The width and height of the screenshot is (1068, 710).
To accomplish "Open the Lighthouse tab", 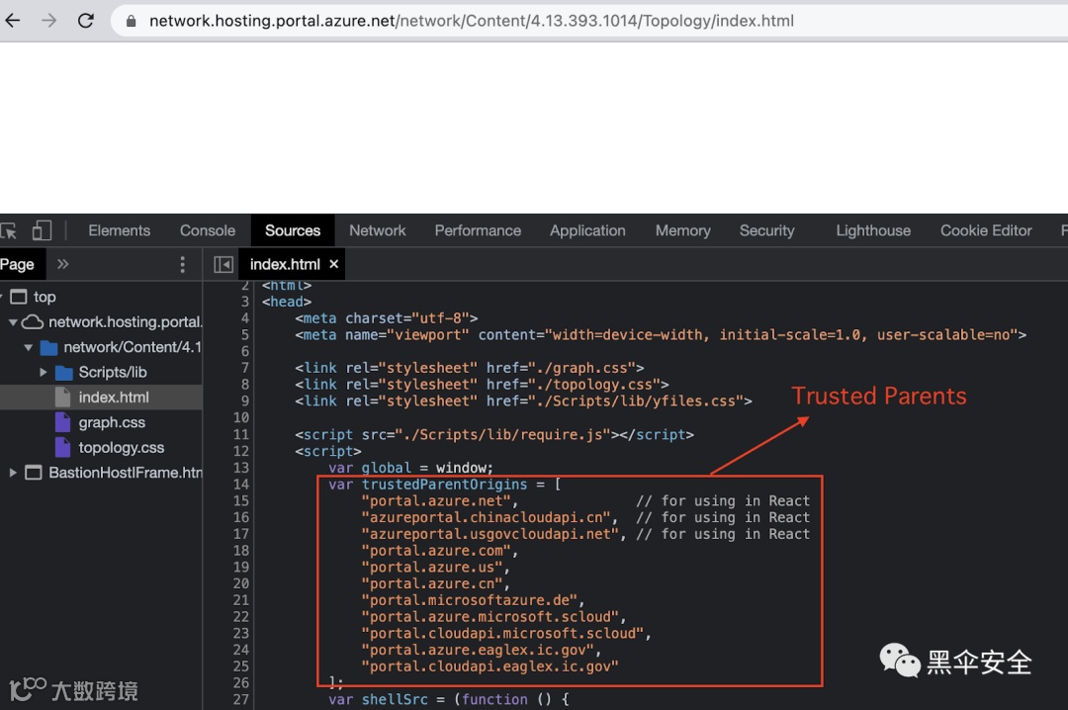I will [873, 231].
